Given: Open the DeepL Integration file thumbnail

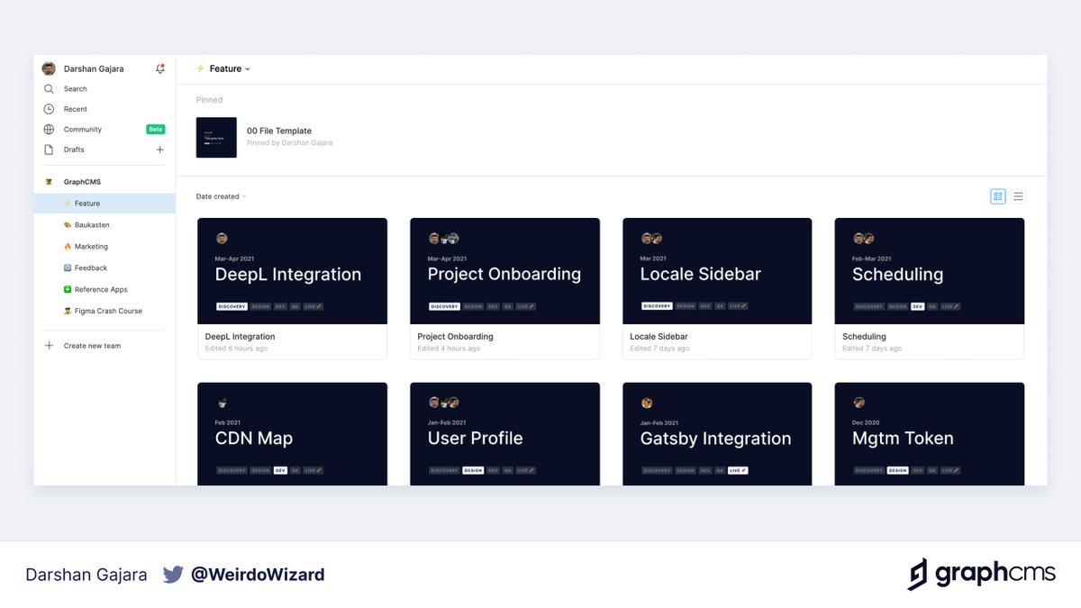Looking at the screenshot, I should [x=293, y=271].
